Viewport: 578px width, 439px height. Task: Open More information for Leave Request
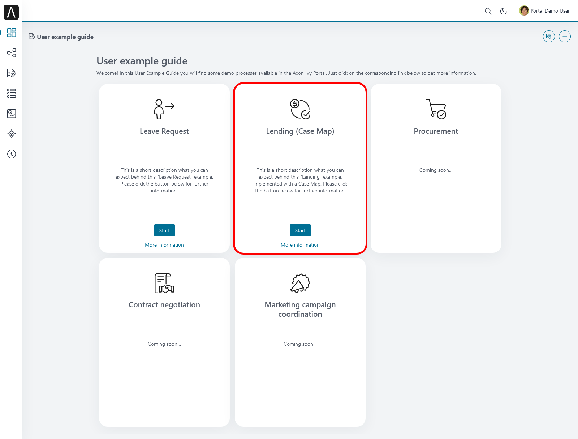click(x=164, y=245)
